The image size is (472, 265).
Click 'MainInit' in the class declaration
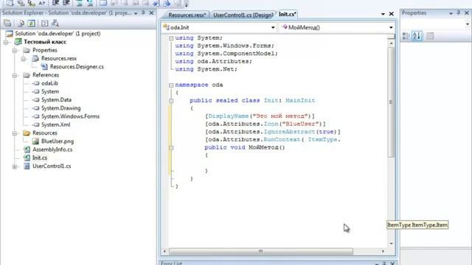(300, 101)
